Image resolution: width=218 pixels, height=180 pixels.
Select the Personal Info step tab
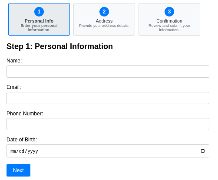click(x=39, y=19)
